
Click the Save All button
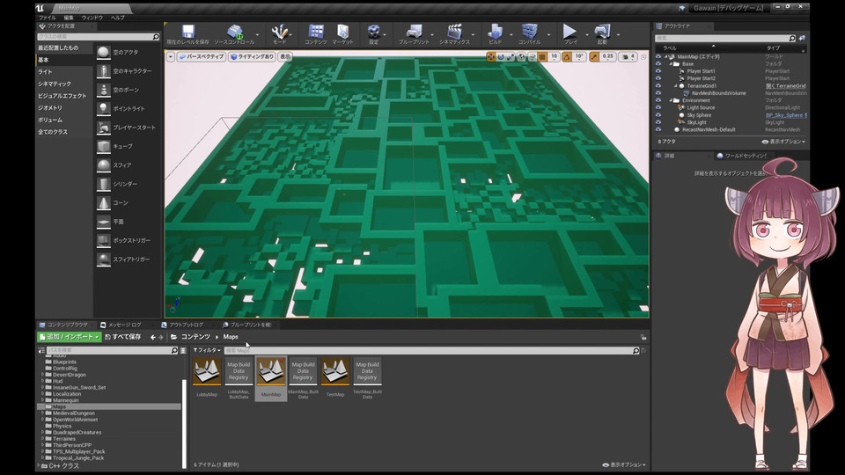123,337
